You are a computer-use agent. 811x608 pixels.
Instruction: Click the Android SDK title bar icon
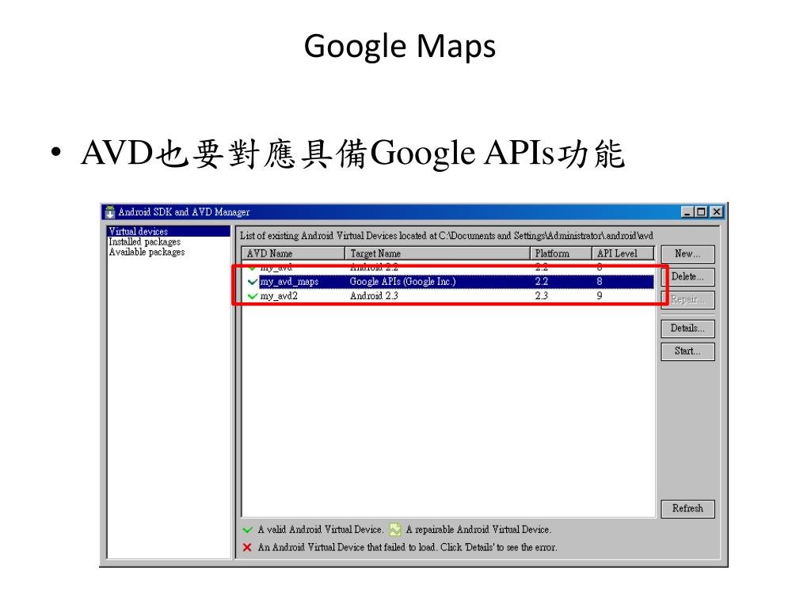pos(109,212)
